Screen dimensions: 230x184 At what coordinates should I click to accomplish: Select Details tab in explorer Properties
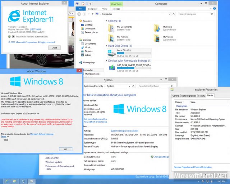[210, 95]
